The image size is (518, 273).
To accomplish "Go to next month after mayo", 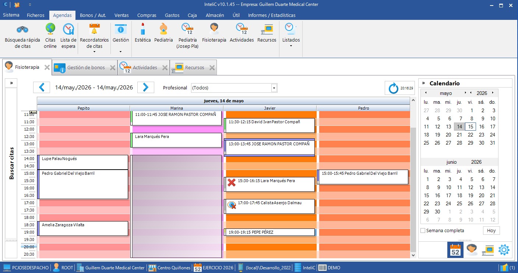I will point(466,93).
